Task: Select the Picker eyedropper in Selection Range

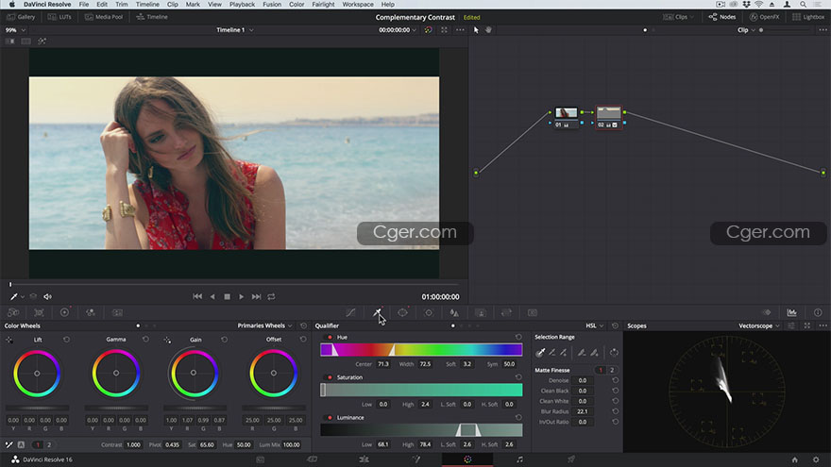Action: coord(540,353)
